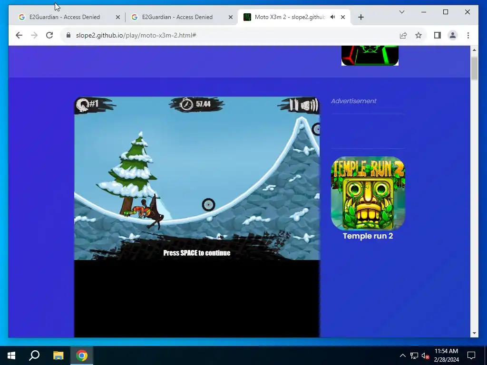Click the muted volume tray icon
This screenshot has height=365, width=487.
[425, 355]
